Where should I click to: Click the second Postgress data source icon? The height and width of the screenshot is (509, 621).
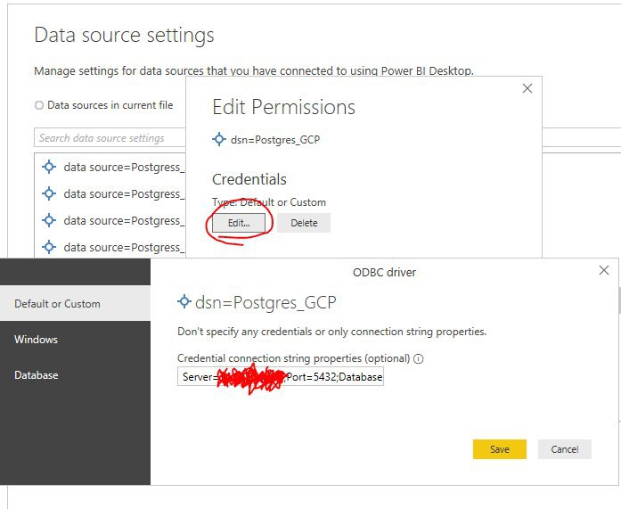pyautogui.click(x=49, y=193)
